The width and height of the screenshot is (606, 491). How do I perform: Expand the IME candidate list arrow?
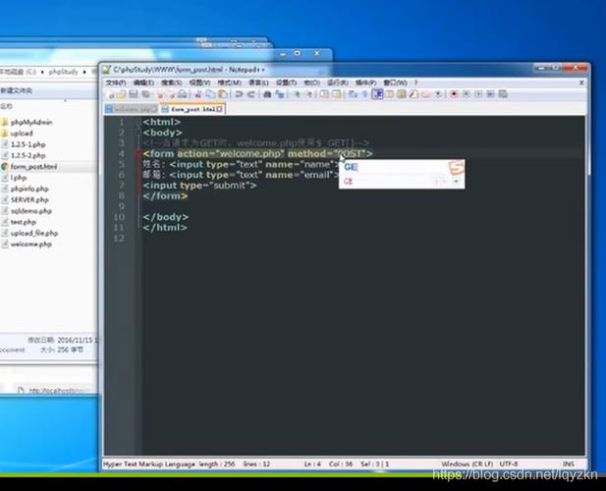tap(456, 182)
